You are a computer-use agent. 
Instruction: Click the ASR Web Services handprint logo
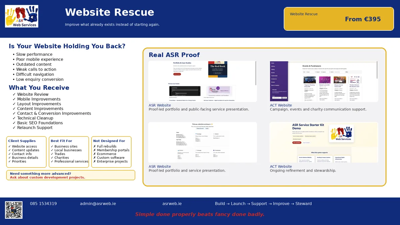pos(22,16)
